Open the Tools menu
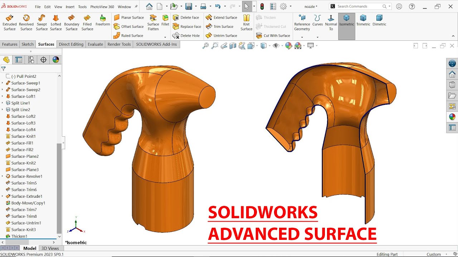Screen dimensions: 458x257 (82, 7)
